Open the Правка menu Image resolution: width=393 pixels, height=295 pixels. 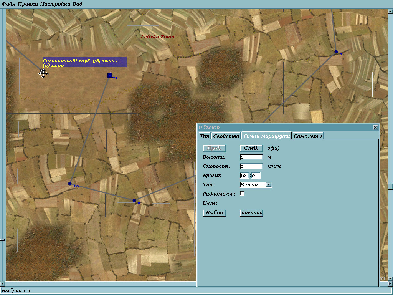coord(28,4)
